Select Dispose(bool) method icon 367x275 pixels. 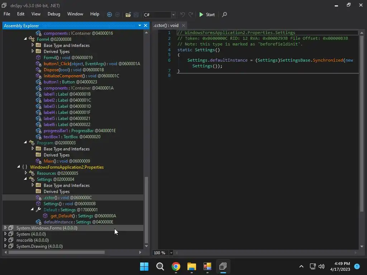(x=38, y=70)
